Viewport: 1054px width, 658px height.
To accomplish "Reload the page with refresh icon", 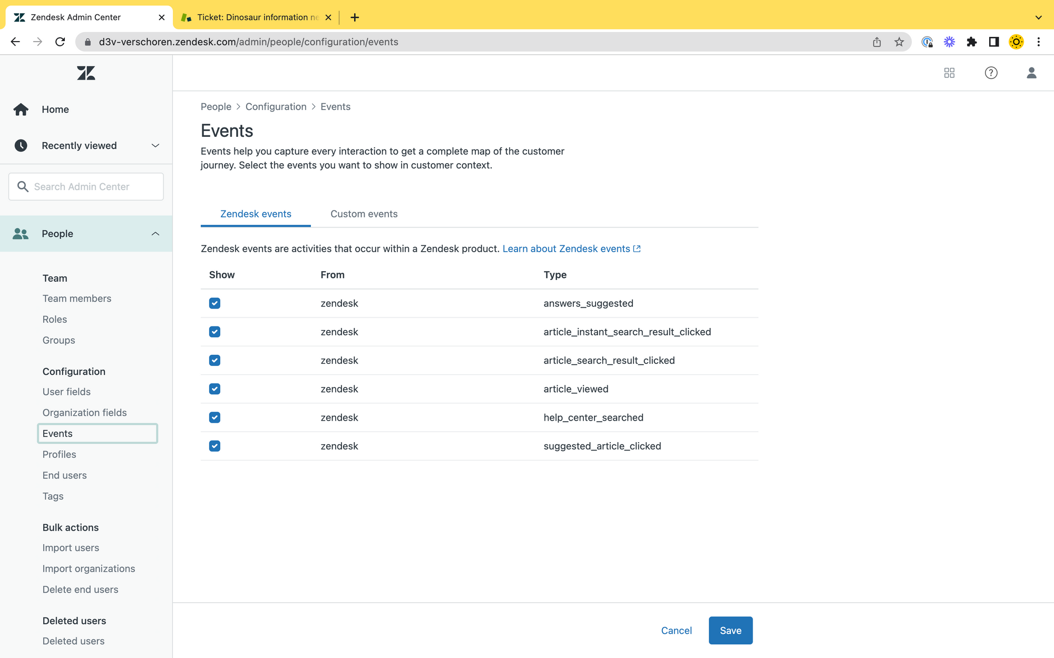I will point(60,42).
